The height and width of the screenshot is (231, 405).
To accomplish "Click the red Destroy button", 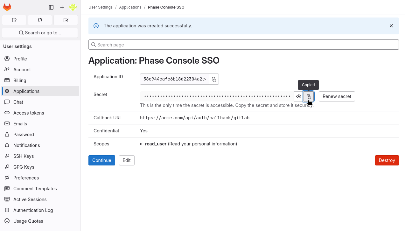I will click(x=387, y=160).
